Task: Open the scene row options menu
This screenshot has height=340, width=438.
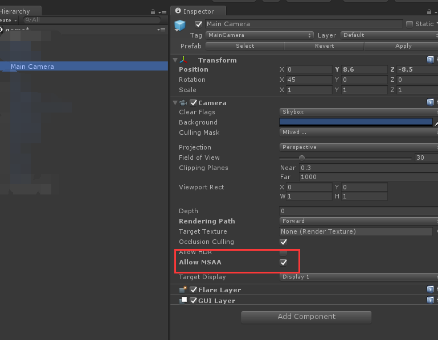Action: pos(161,30)
